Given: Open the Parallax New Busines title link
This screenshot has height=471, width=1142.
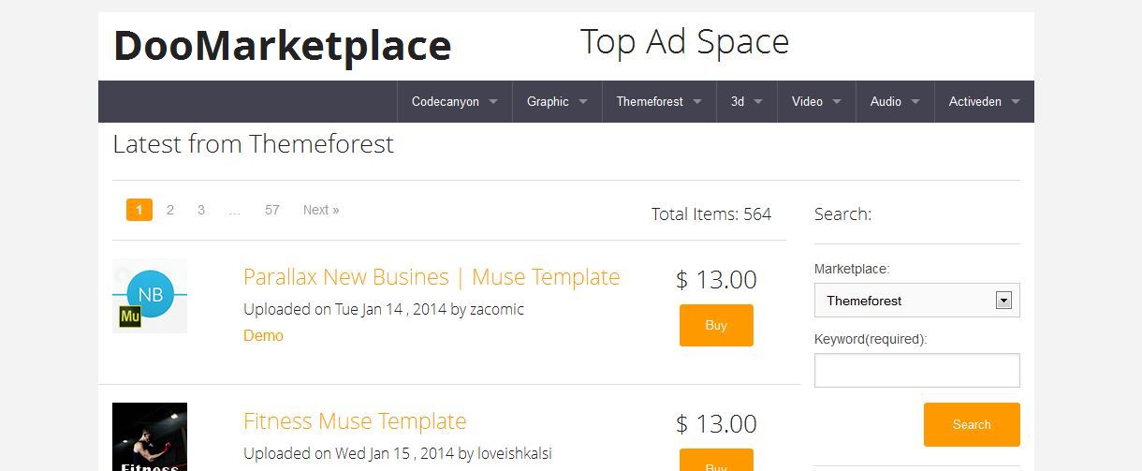Looking at the screenshot, I should pyautogui.click(x=432, y=277).
